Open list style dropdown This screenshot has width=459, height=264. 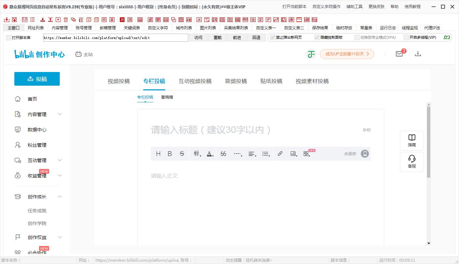pos(266,154)
